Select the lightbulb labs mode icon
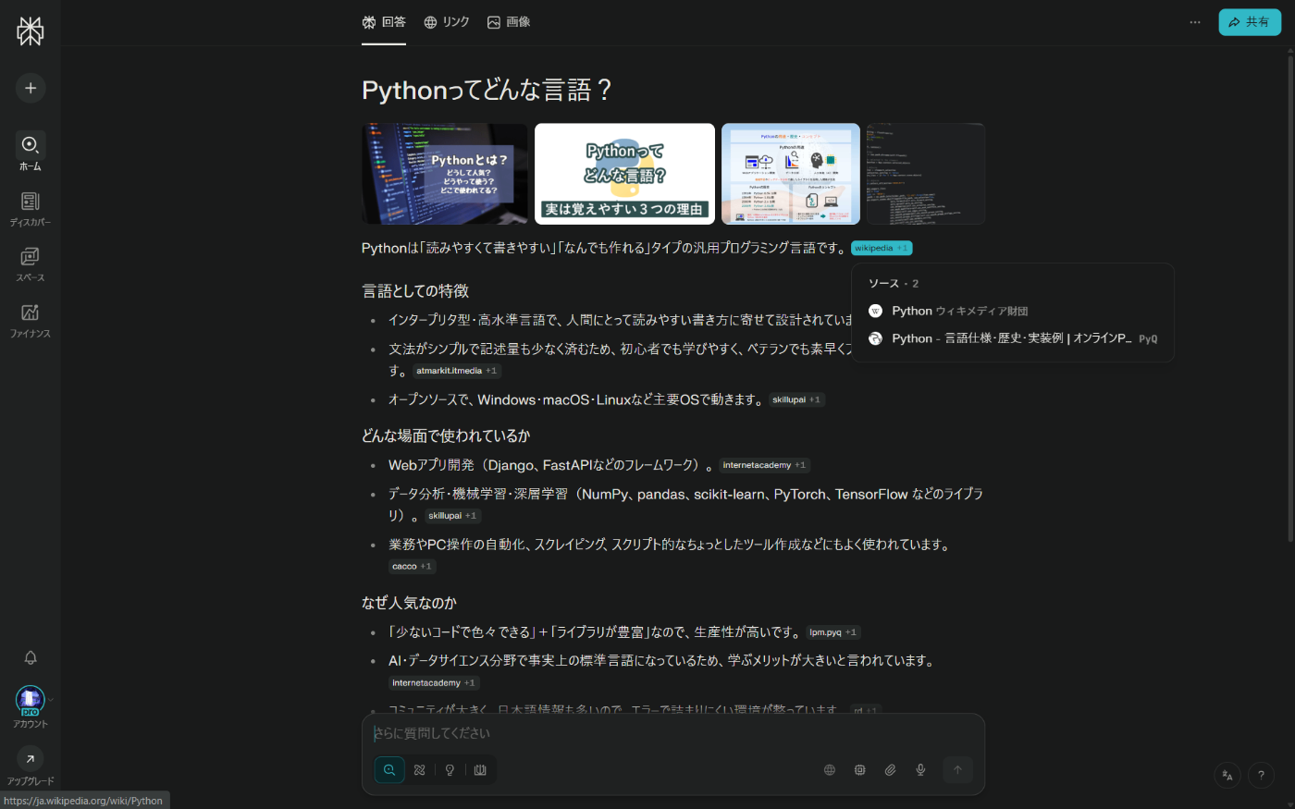1295x809 pixels. click(x=450, y=769)
